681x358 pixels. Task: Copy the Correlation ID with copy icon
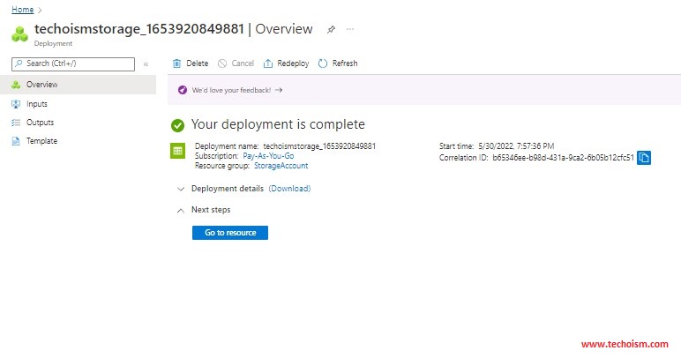click(x=644, y=158)
